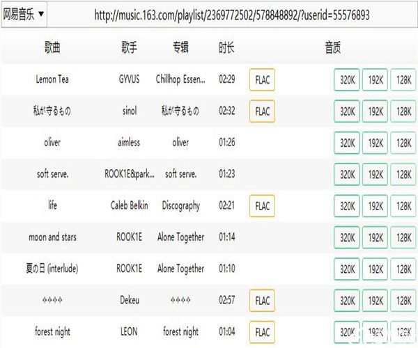Click the 专辑 column header

point(180,48)
